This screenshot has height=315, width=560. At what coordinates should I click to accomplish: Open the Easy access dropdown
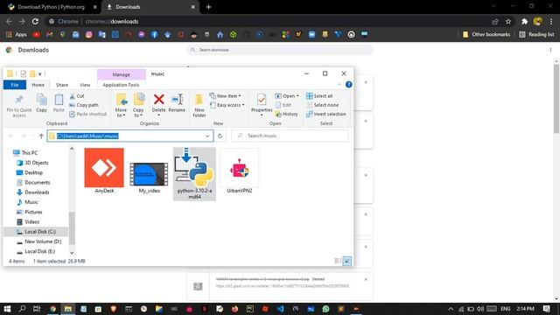click(227, 105)
